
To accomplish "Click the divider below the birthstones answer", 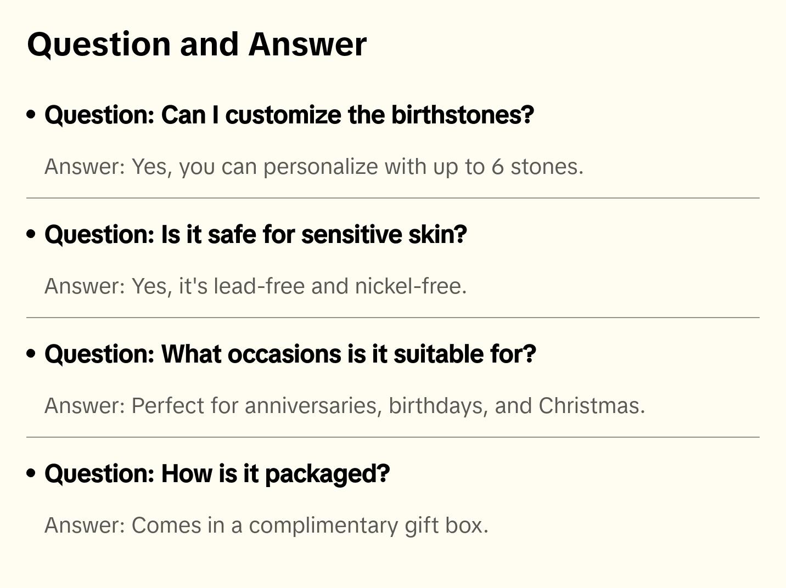I will tap(392, 198).
